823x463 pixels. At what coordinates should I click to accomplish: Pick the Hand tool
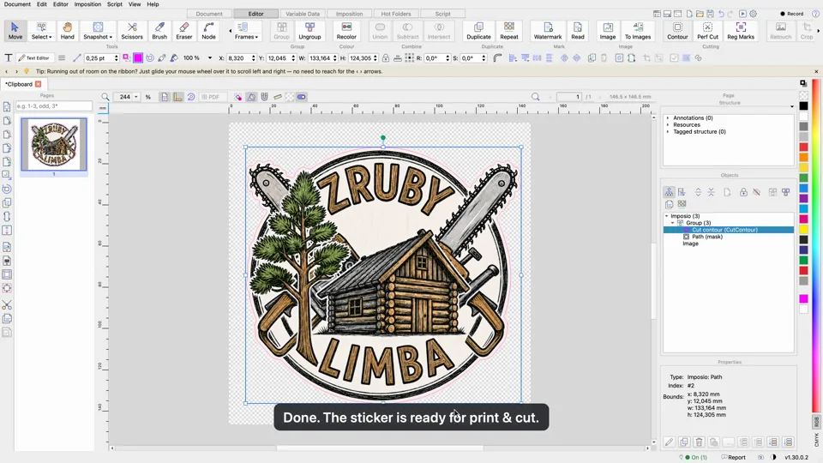pyautogui.click(x=67, y=31)
